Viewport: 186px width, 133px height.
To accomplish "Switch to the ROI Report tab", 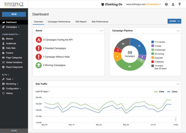I will pos(81,22).
